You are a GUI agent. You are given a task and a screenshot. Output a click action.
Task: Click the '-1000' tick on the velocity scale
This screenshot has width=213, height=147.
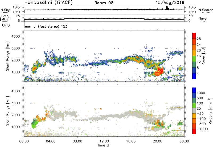[202, 129]
